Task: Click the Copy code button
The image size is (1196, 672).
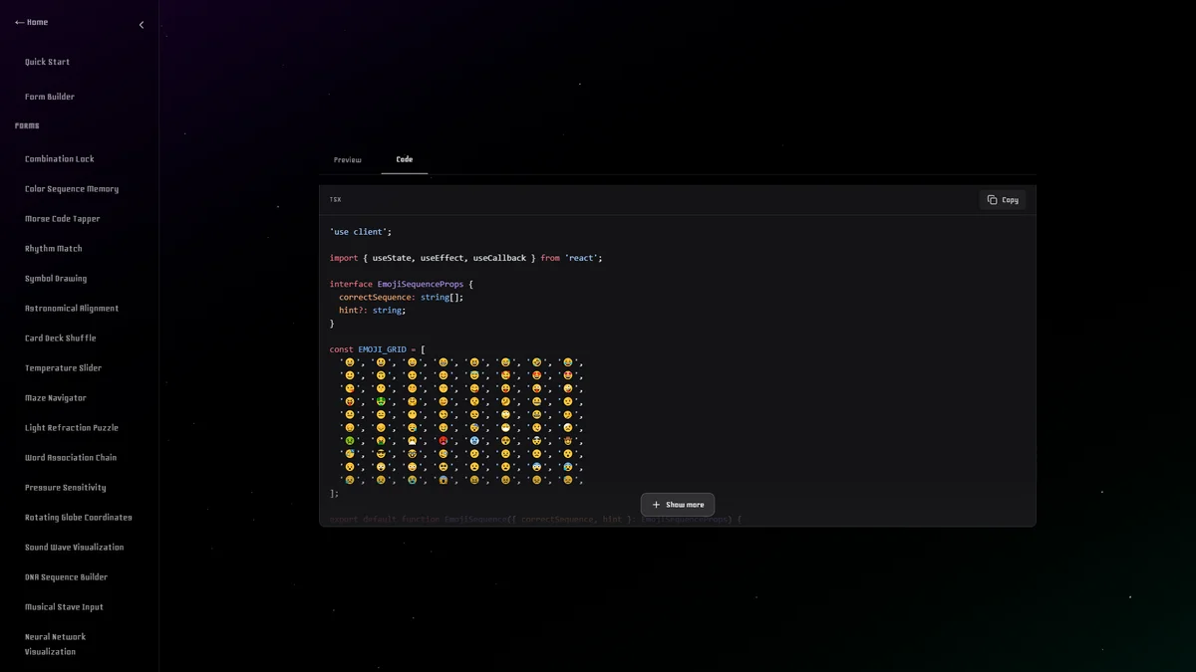Action: click(1003, 200)
